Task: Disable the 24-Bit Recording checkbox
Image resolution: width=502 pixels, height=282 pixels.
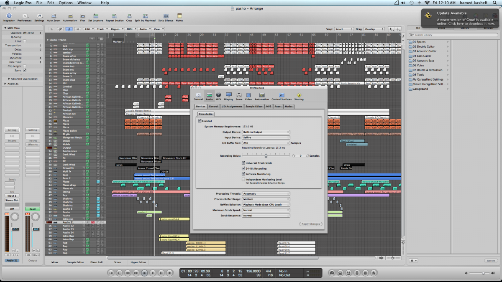Action: [x=243, y=168]
